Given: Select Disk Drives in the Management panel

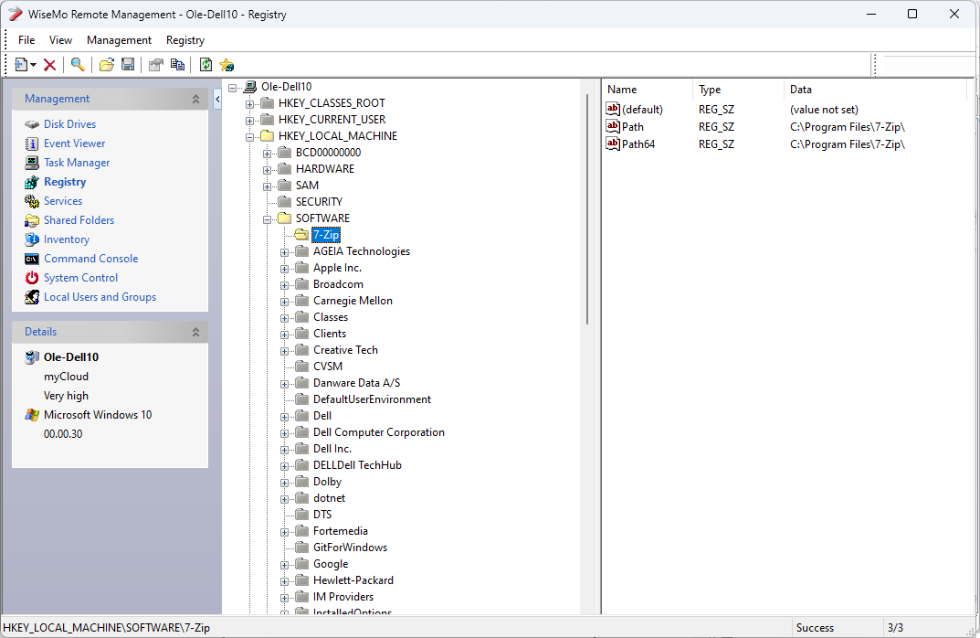Looking at the screenshot, I should tap(69, 123).
